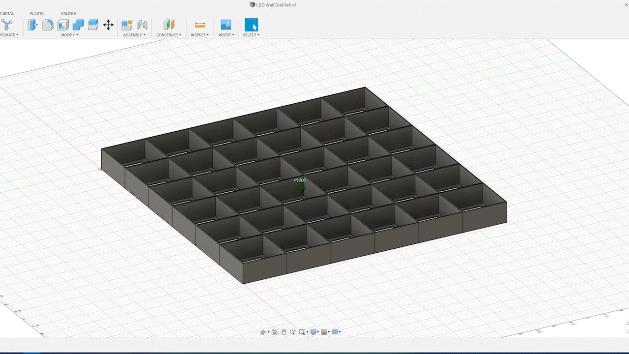Activate the Zoom tool
Viewport: 629px width, 354px height.
click(292, 332)
